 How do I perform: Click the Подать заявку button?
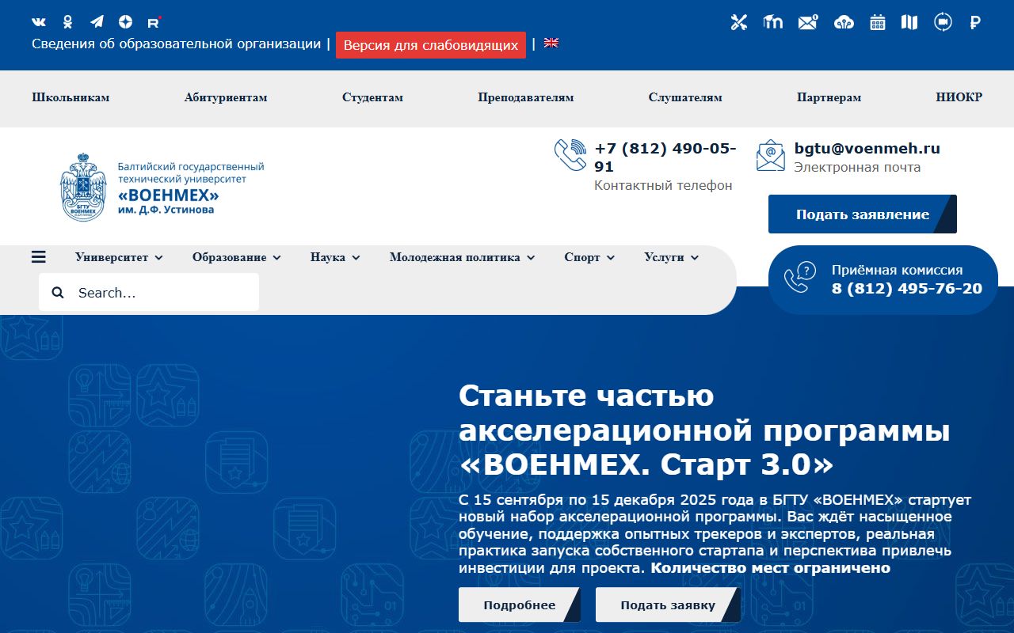(668, 605)
